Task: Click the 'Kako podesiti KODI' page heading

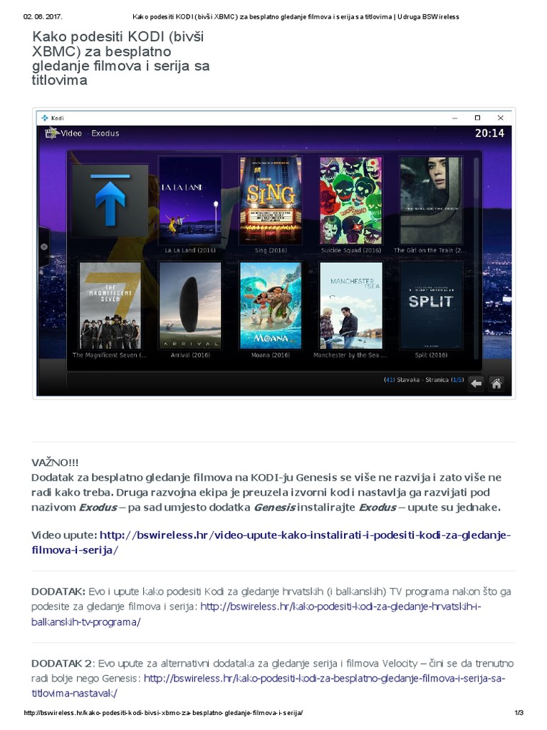Action: coord(120,58)
